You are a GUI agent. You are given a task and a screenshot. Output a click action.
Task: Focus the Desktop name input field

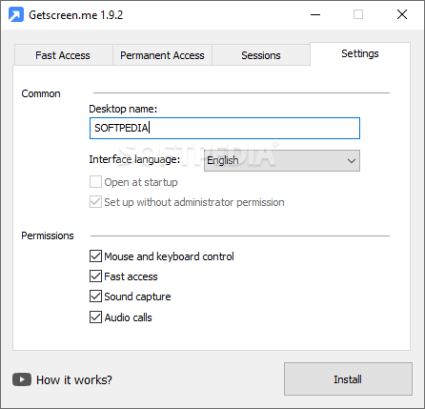tap(225, 128)
